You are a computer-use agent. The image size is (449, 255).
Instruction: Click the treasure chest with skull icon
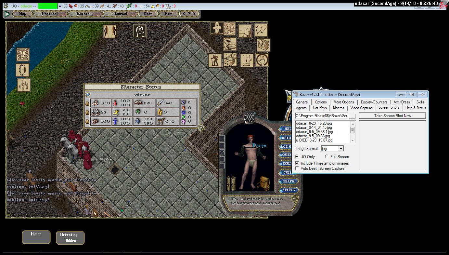[x=263, y=45]
